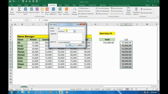
Task: Add a new sheet with plus button
Action: [x=33, y=86]
